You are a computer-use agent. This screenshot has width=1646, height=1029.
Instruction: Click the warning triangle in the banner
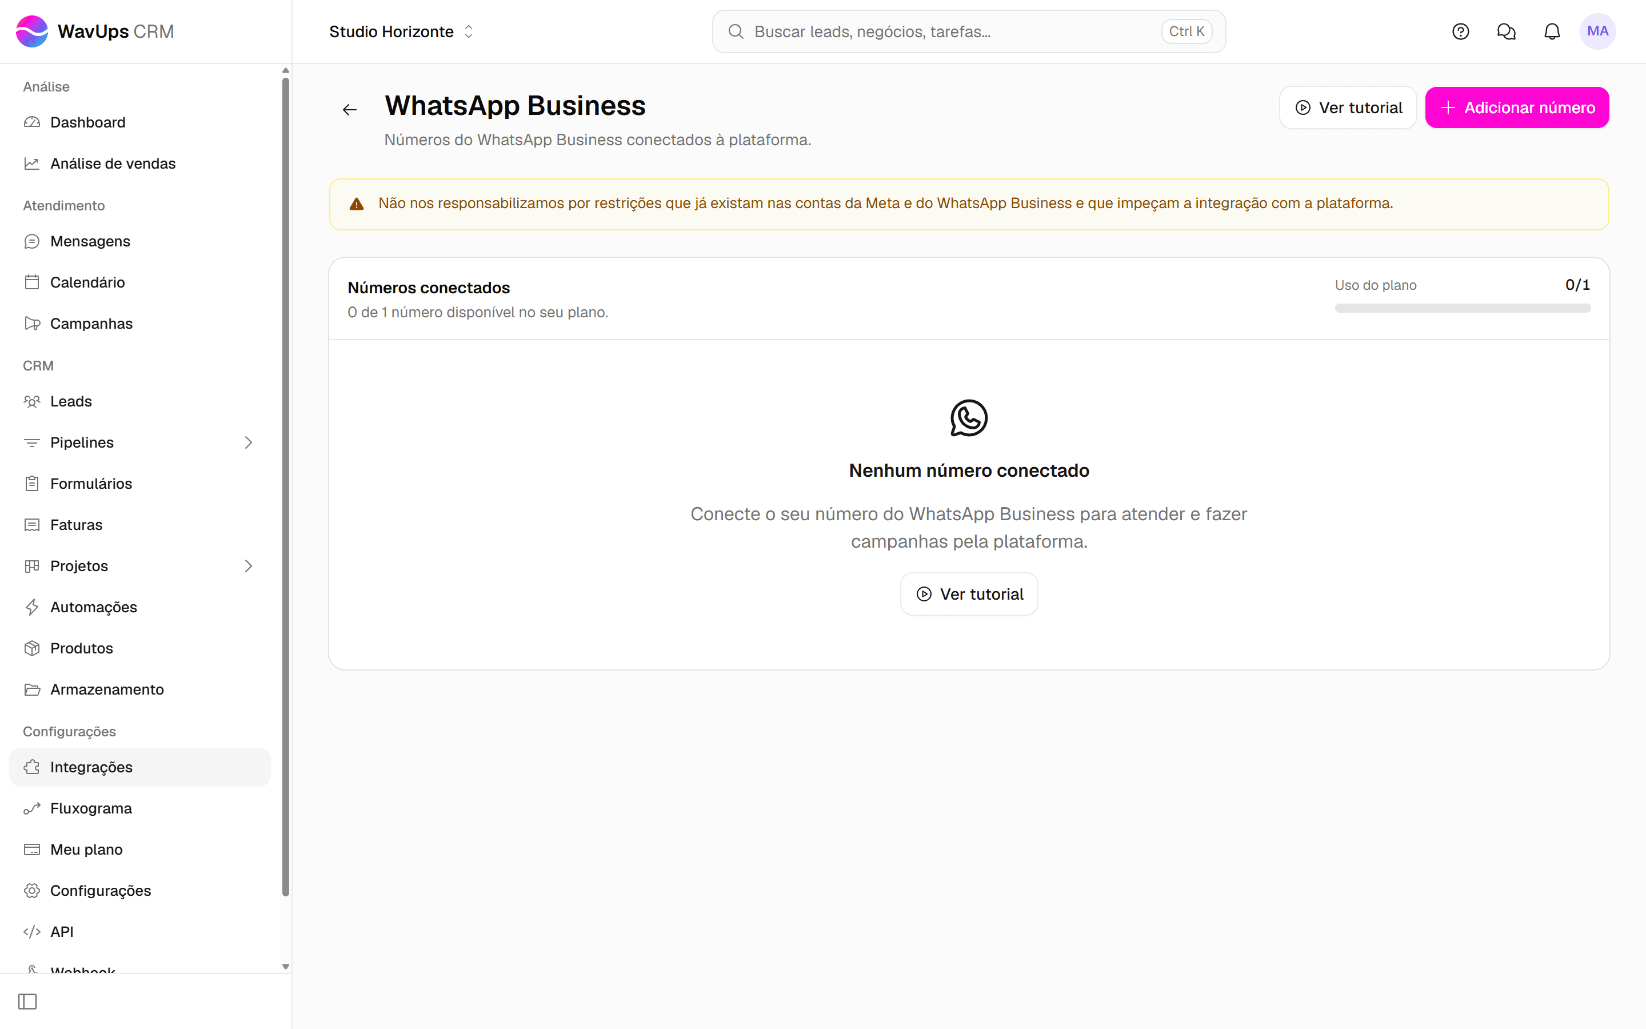point(357,204)
